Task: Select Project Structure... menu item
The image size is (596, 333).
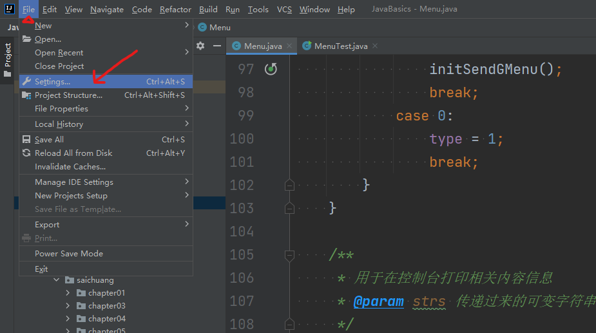Action: click(106, 95)
